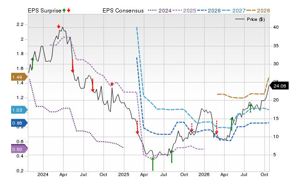The height and width of the screenshot is (177, 297).
Task: Click the red down arrow in the EPS Surprise legend
Action: pos(69,11)
